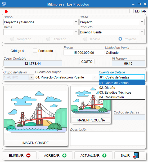Open the Grupo dropdown arrow

[x=76, y=22]
